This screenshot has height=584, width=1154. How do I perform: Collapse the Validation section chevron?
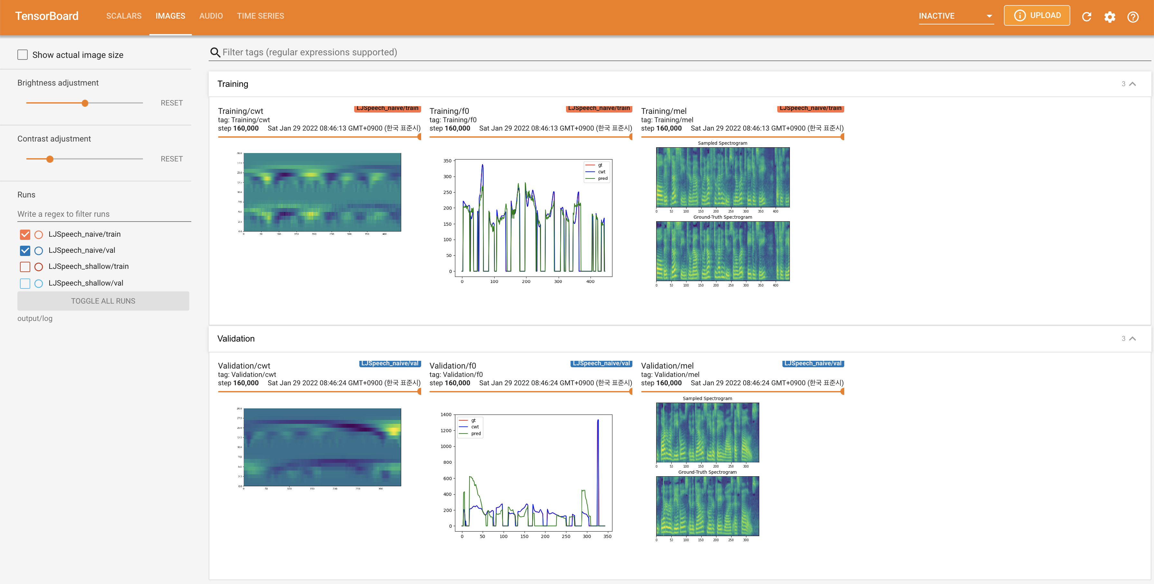tap(1132, 338)
